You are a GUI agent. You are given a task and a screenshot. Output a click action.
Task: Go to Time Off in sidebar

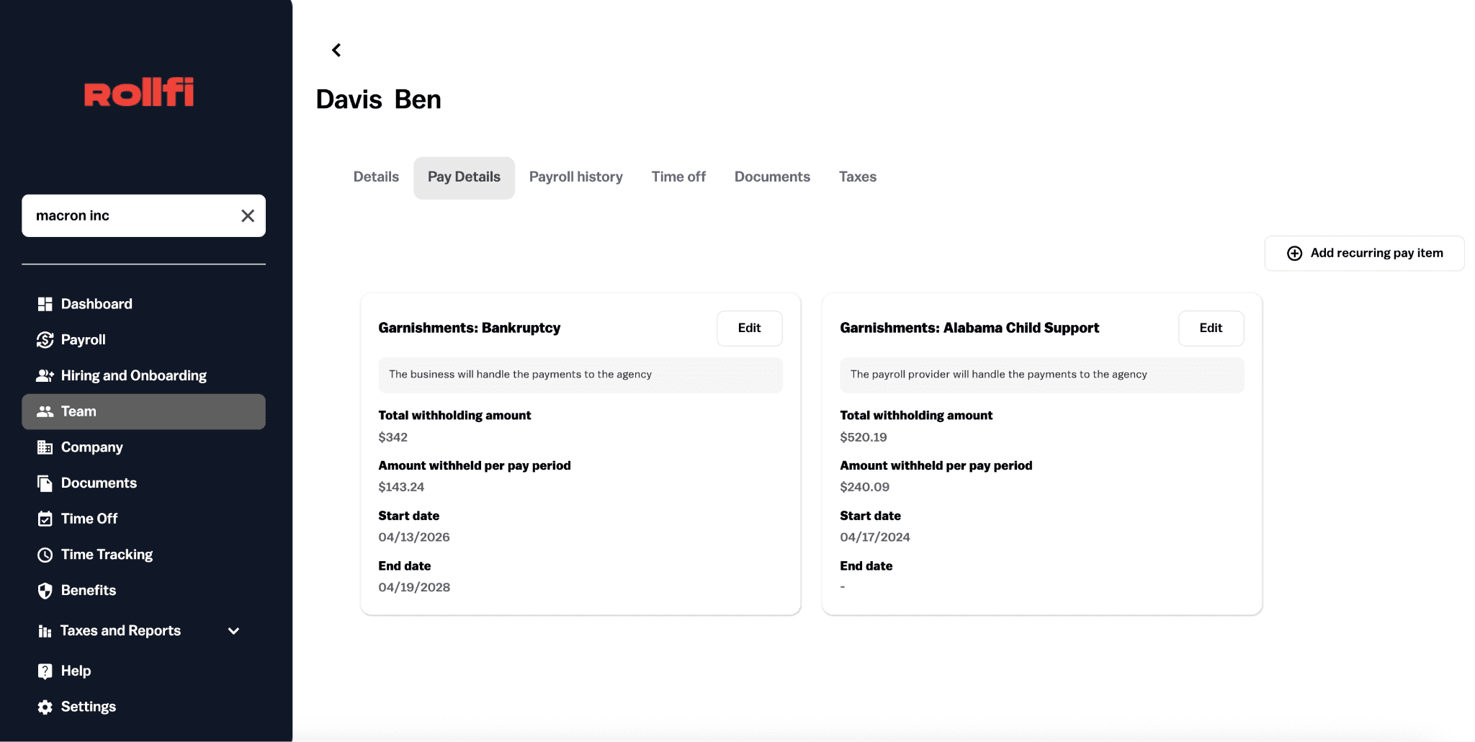(143, 519)
